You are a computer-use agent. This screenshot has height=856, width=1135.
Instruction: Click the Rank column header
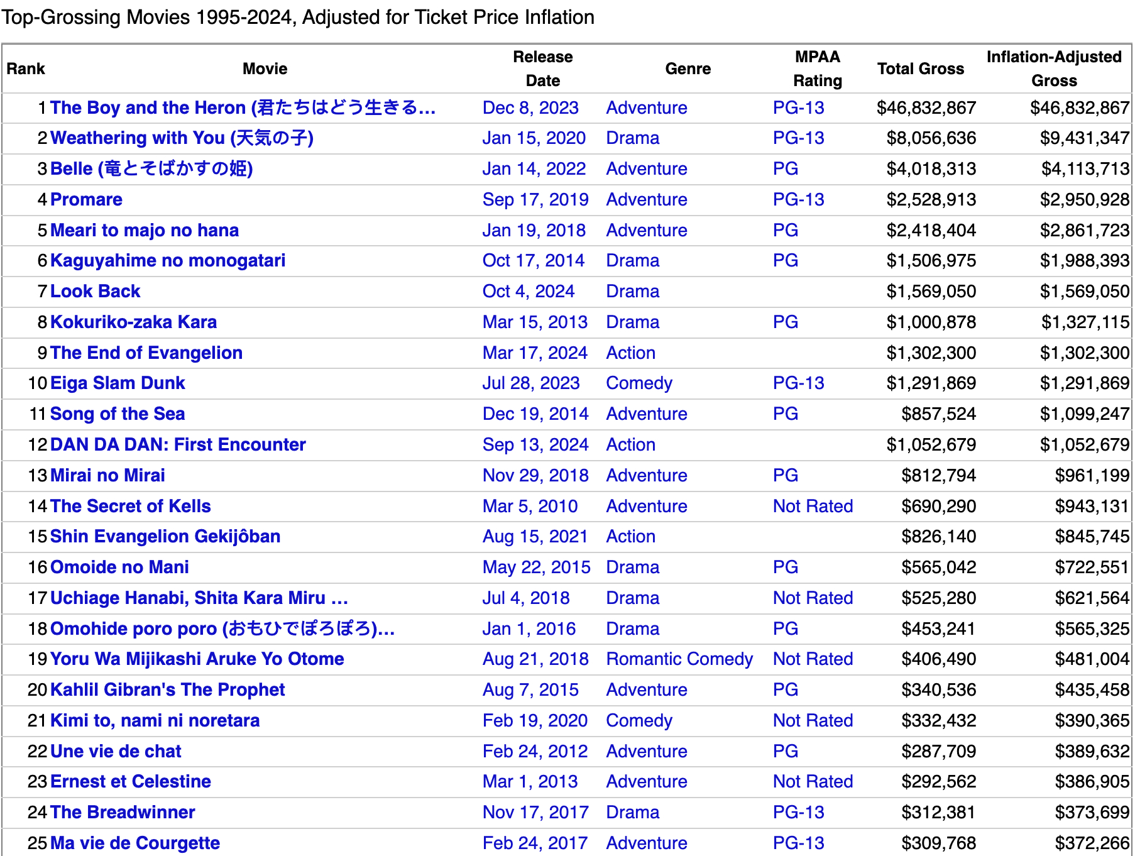pos(26,69)
